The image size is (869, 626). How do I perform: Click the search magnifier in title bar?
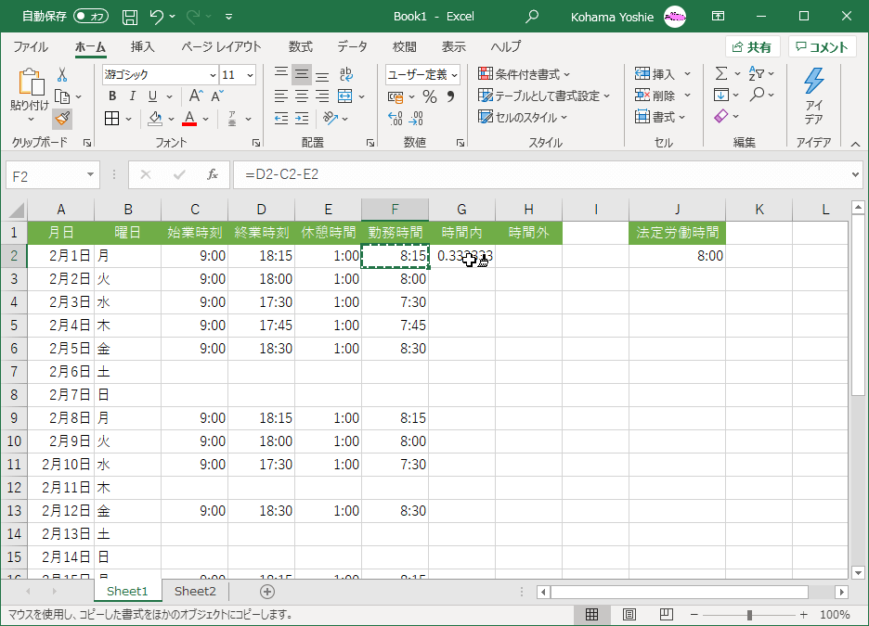point(531,17)
